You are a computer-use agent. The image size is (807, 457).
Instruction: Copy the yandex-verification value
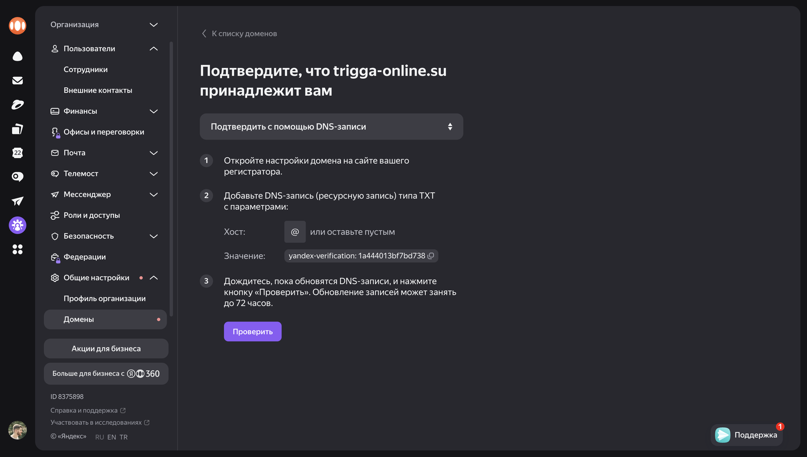click(430, 255)
